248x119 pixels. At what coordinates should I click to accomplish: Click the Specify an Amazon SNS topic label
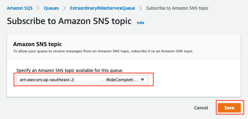click(70, 70)
